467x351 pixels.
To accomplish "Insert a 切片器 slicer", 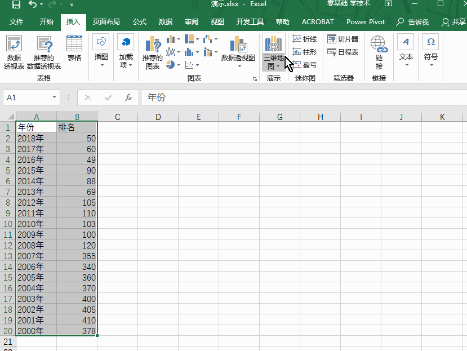I will [343, 39].
